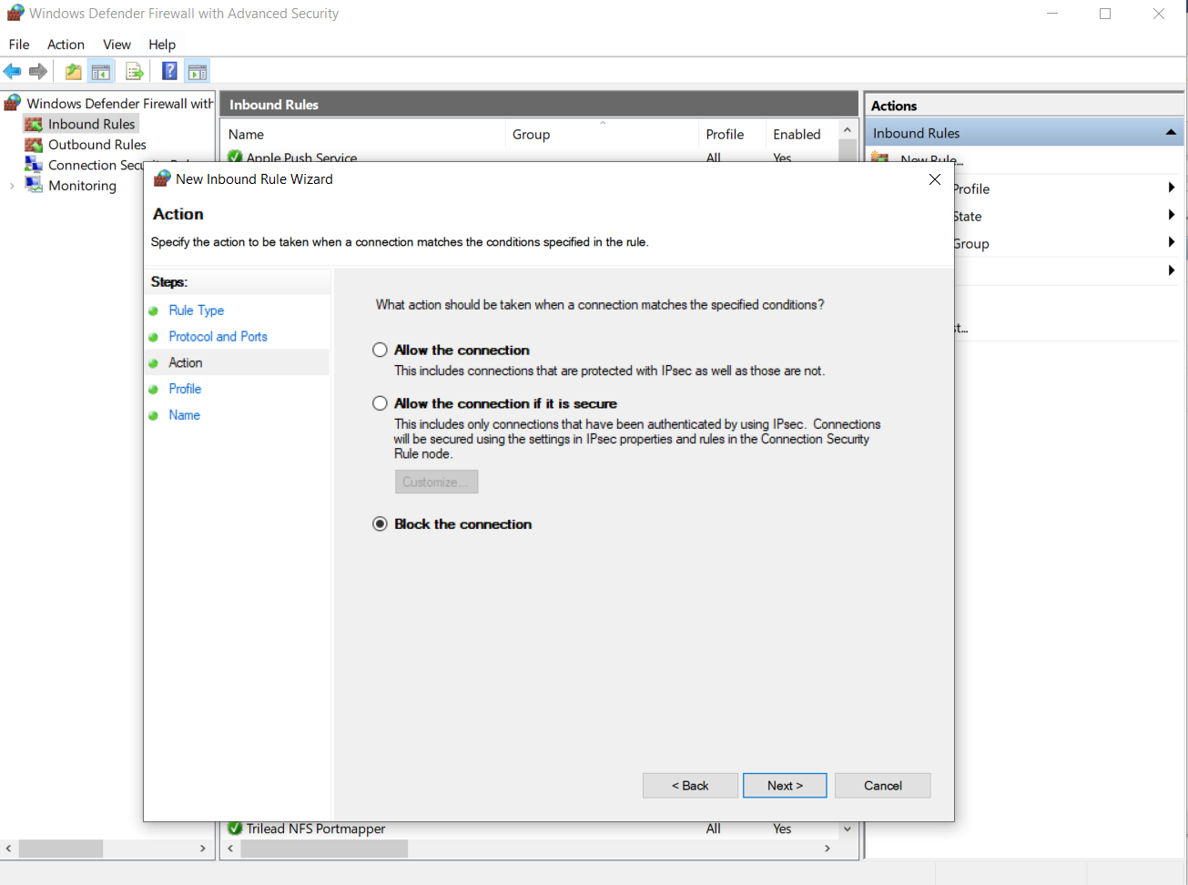Click the Up One Level folder icon
The width and height of the screenshot is (1188, 885).
tap(73, 72)
